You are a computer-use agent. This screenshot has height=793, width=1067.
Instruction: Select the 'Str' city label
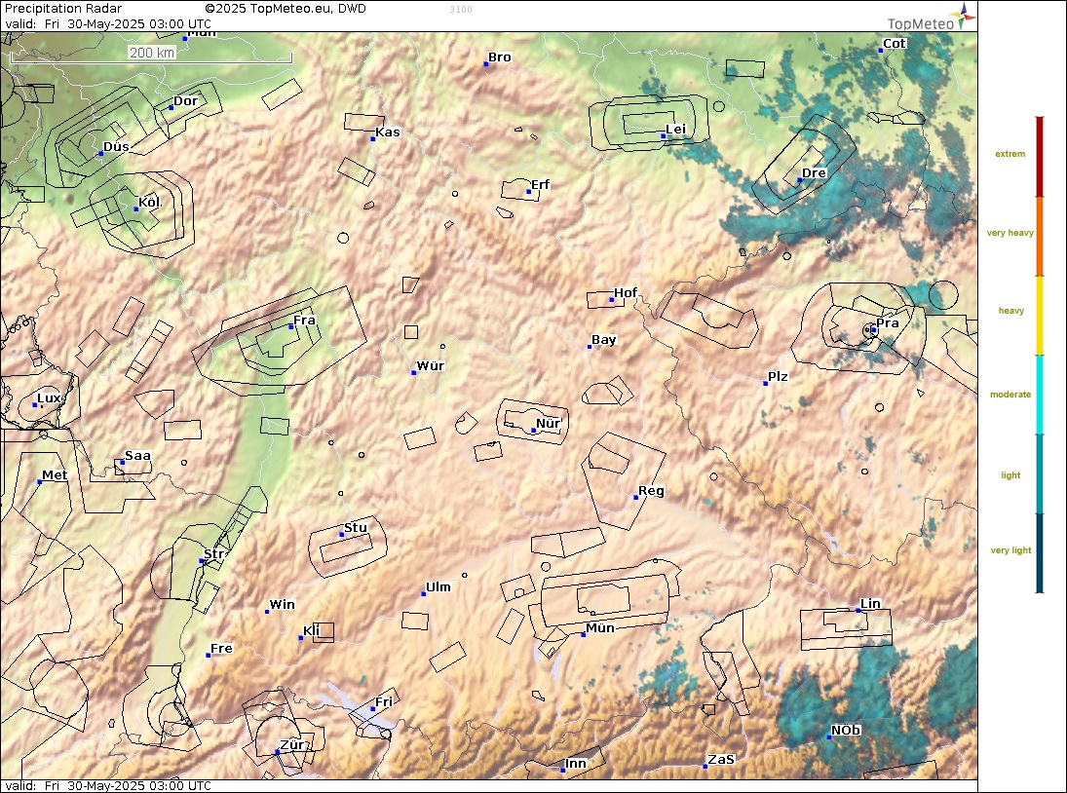tap(213, 554)
